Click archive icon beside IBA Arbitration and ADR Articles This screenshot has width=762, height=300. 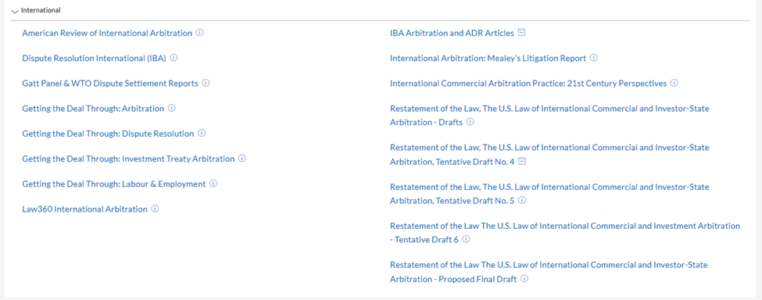[521, 33]
